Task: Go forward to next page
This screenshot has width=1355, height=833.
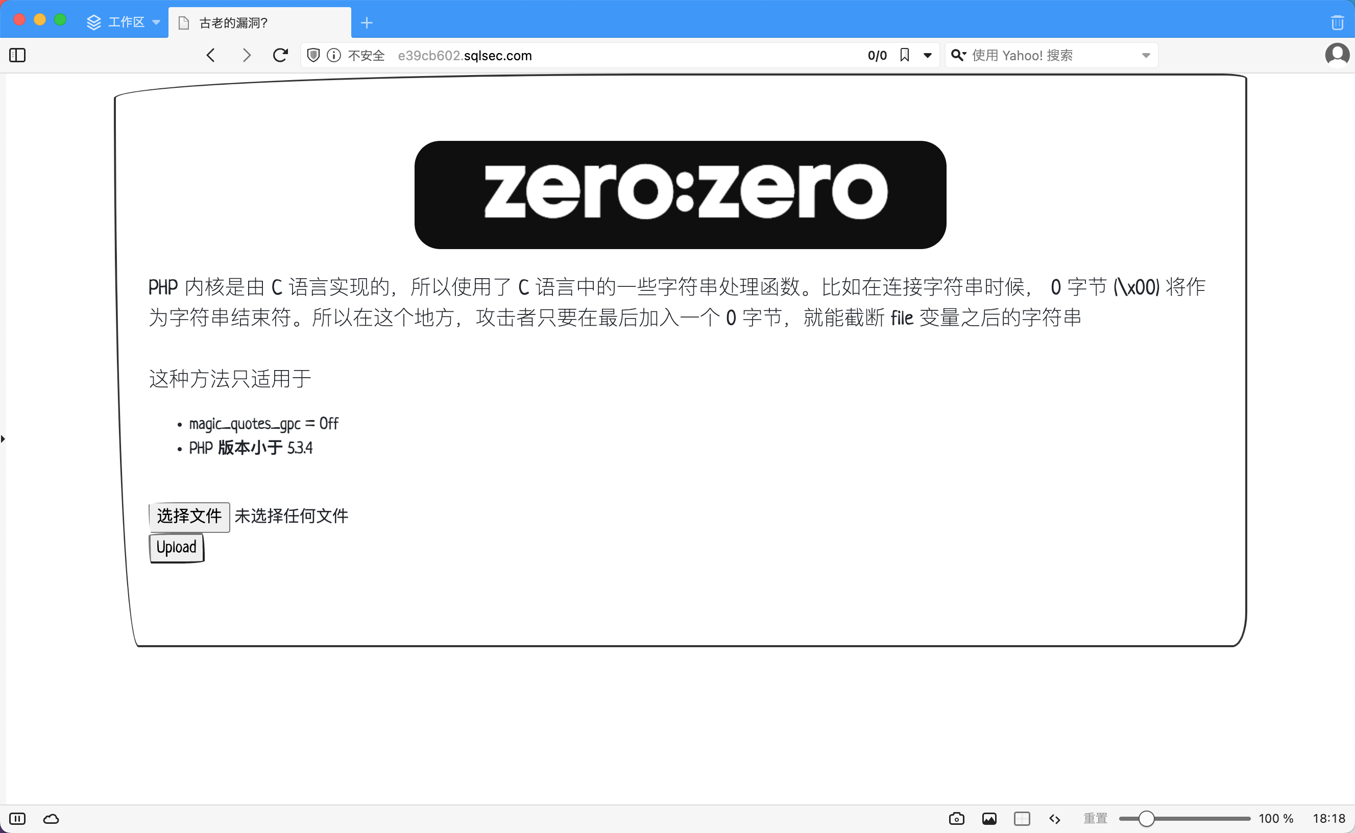Action: pyautogui.click(x=246, y=55)
